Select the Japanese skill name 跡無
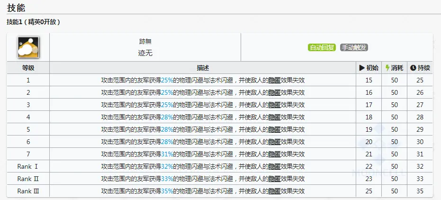Image resolution: width=441 pixels, height=200 pixels. [145, 42]
